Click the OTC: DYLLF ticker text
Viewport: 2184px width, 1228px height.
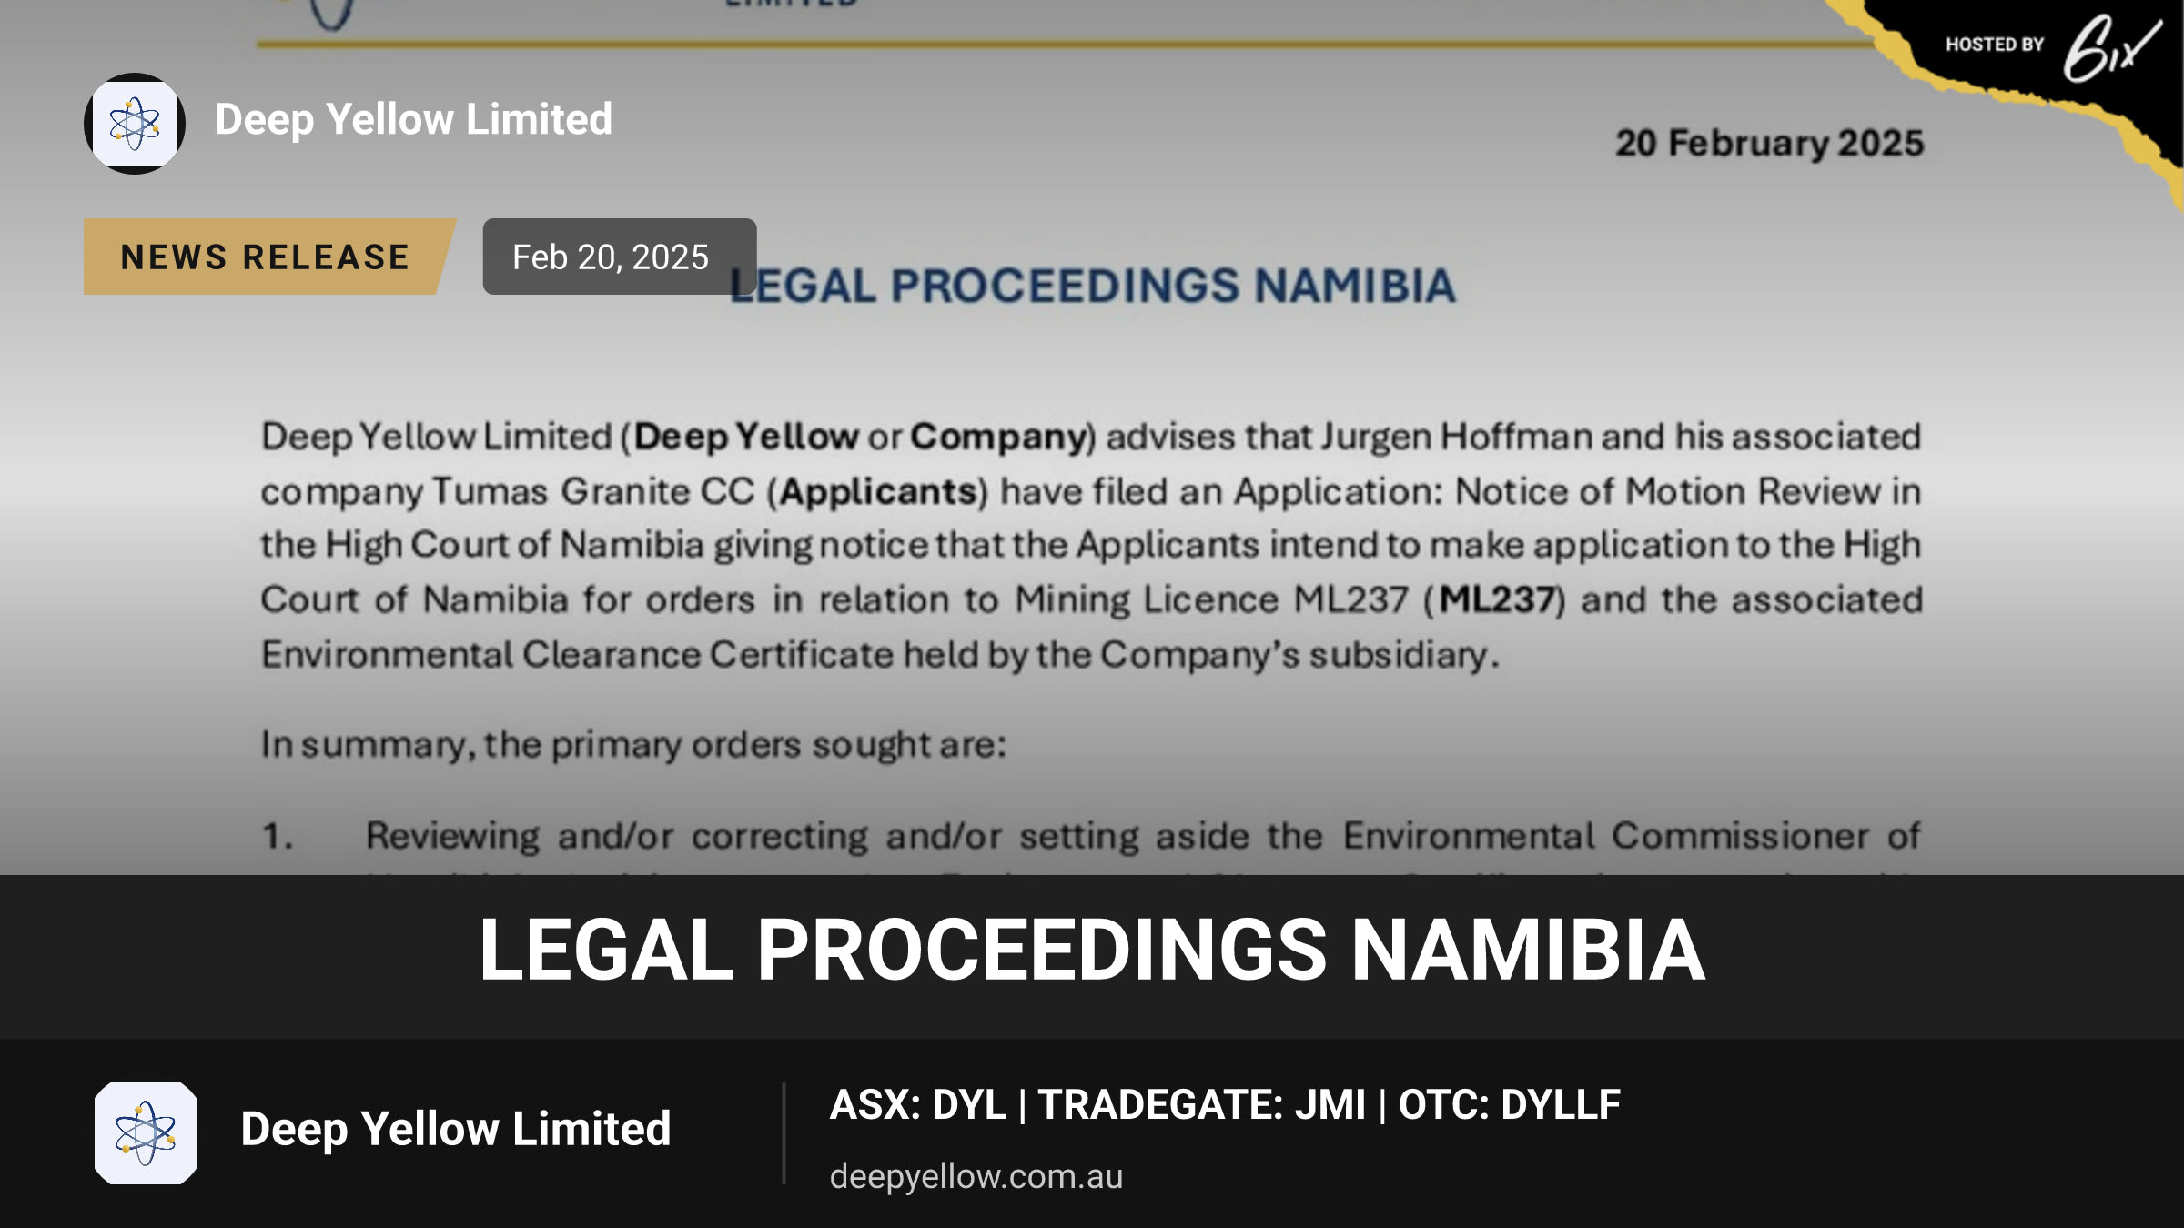point(1509,1104)
